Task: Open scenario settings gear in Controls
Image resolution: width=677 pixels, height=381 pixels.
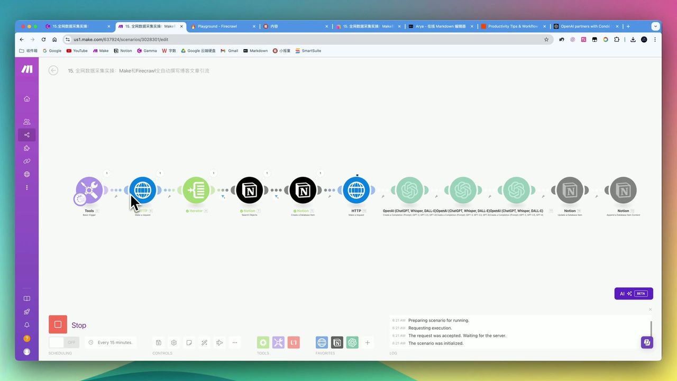Action: pyautogui.click(x=174, y=342)
